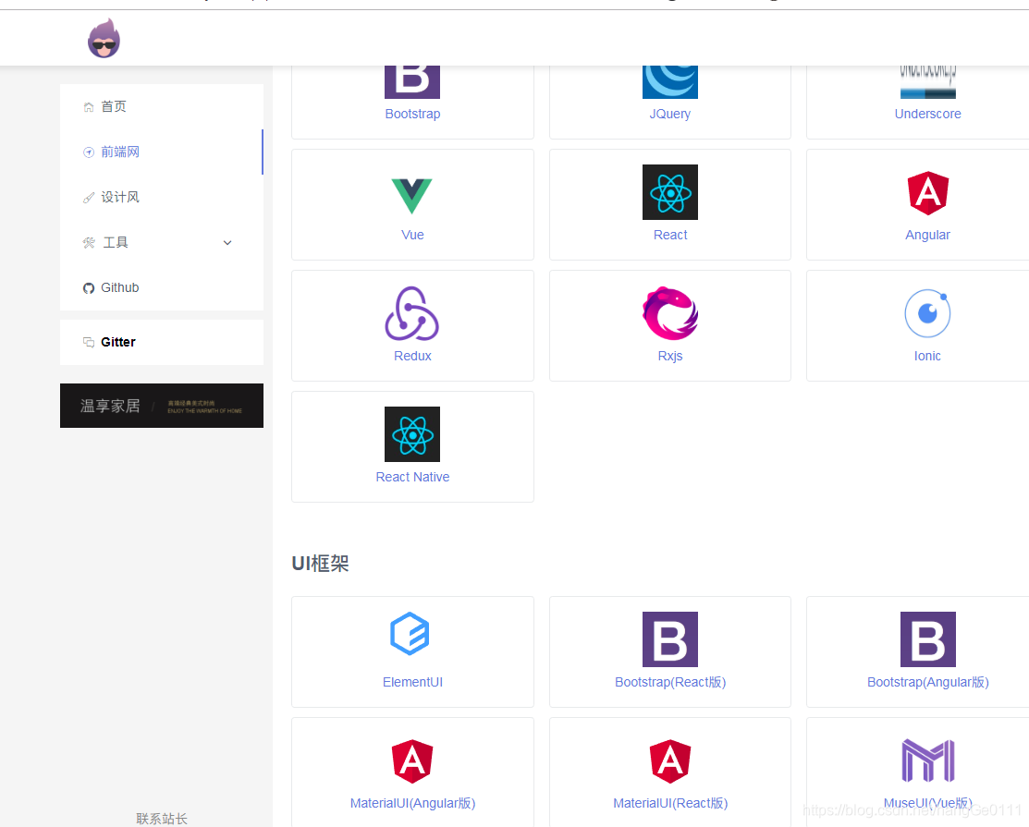Screen dimensions: 1029x827
Task: Click the red Angular shield logo
Action: click(x=928, y=193)
